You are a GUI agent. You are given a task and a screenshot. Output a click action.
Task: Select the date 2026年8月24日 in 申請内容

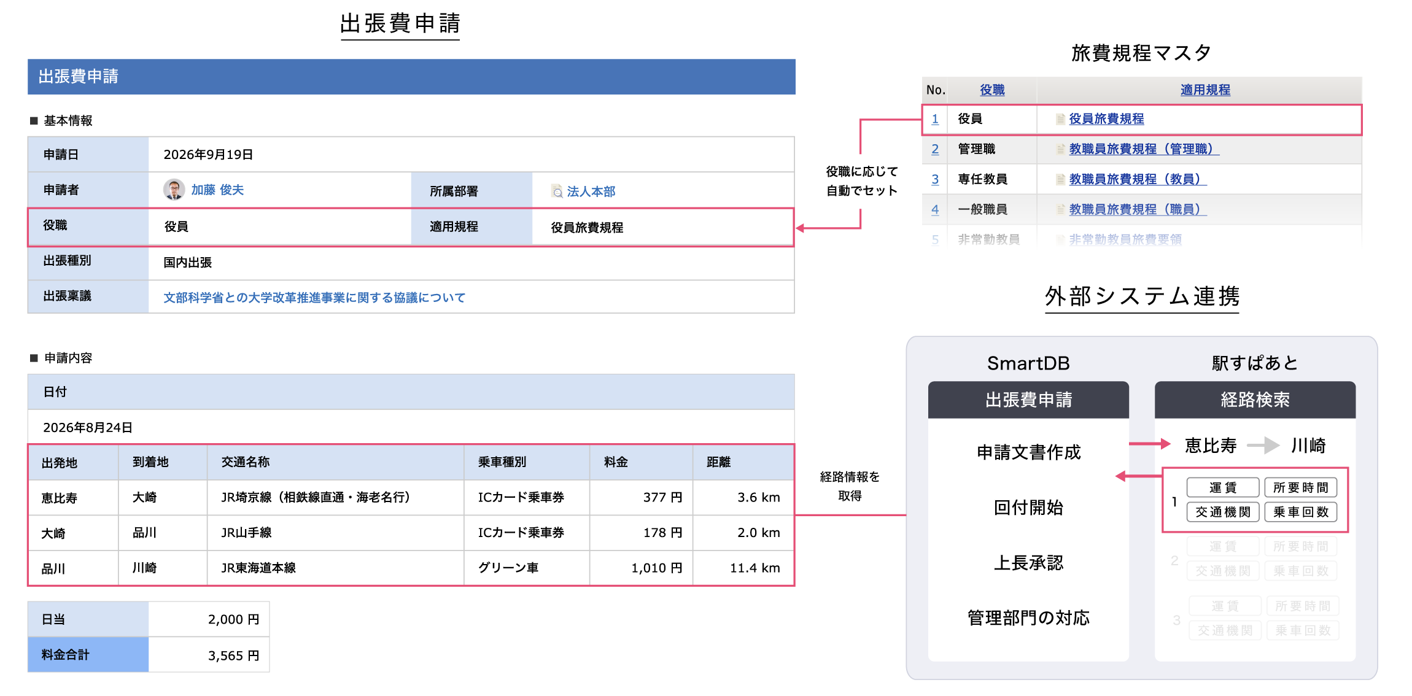pyautogui.click(x=88, y=428)
